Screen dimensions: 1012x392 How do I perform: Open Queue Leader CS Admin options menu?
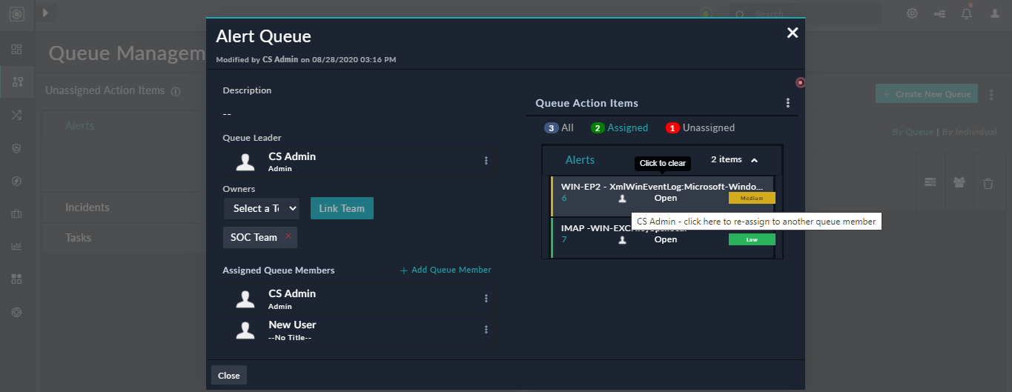(x=486, y=160)
